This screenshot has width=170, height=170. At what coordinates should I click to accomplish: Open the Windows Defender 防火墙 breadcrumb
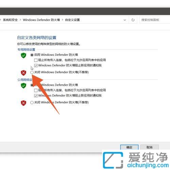pyautogui.click(x=41, y=20)
